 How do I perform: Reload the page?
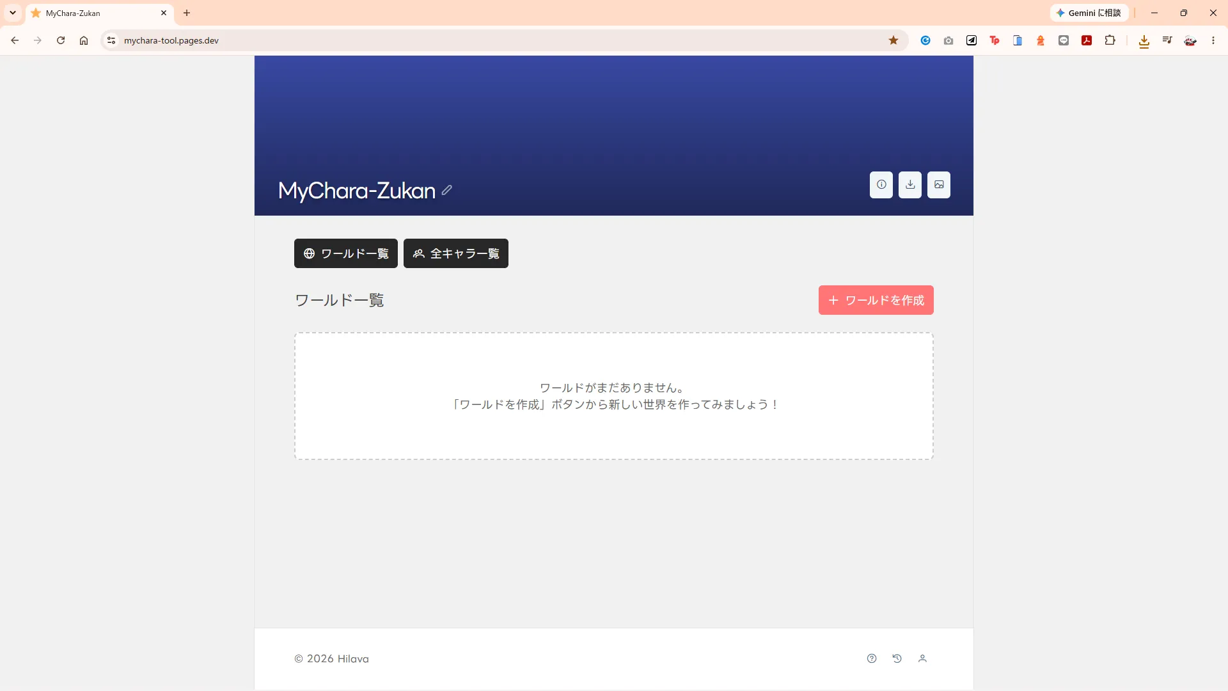pyautogui.click(x=61, y=40)
